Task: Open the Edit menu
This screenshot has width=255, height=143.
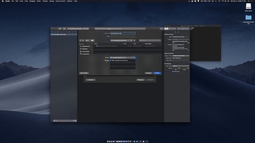Action: coord(17,1)
